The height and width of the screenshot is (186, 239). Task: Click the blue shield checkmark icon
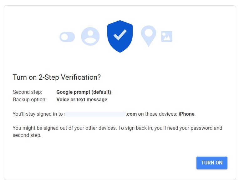(120, 37)
